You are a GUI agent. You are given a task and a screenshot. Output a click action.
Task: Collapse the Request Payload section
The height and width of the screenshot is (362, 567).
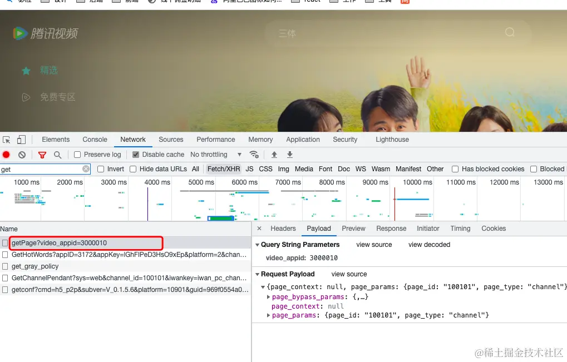(258, 275)
